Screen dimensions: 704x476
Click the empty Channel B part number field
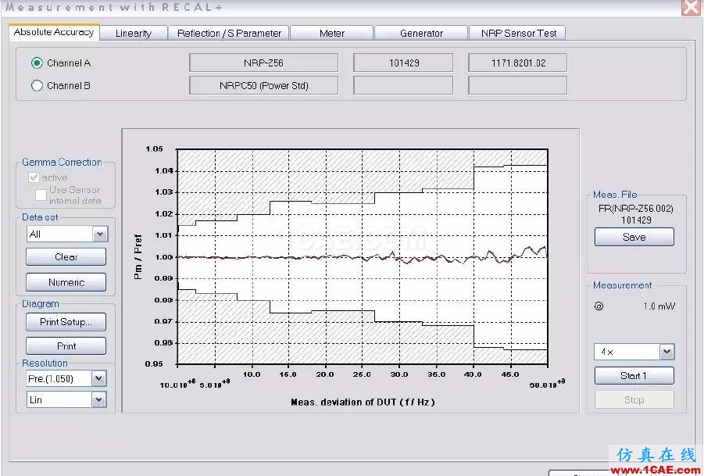point(518,85)
